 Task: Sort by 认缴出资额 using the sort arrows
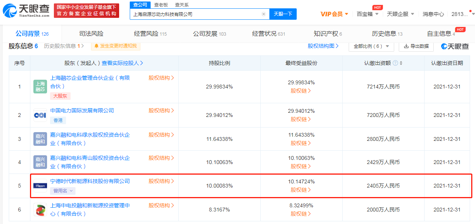pos(401,63)
